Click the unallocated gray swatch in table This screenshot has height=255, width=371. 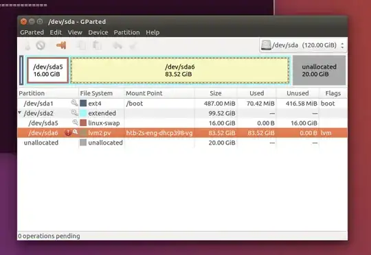tap(83, 143)
